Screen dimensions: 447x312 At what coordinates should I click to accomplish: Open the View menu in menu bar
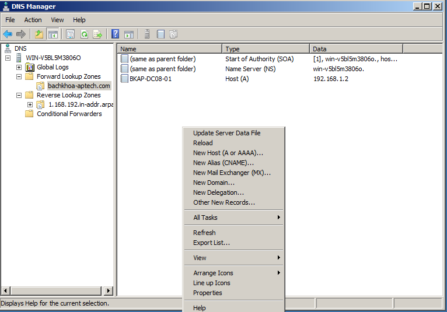[x=57, y=20]
